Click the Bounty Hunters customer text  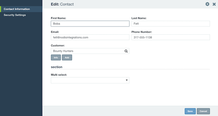(x=63, y=51)
